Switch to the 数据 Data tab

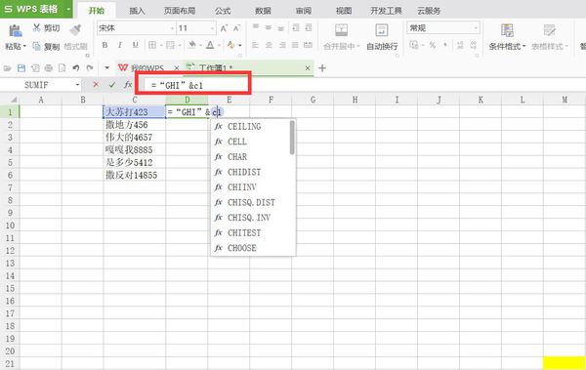click(x=263, y=11)
